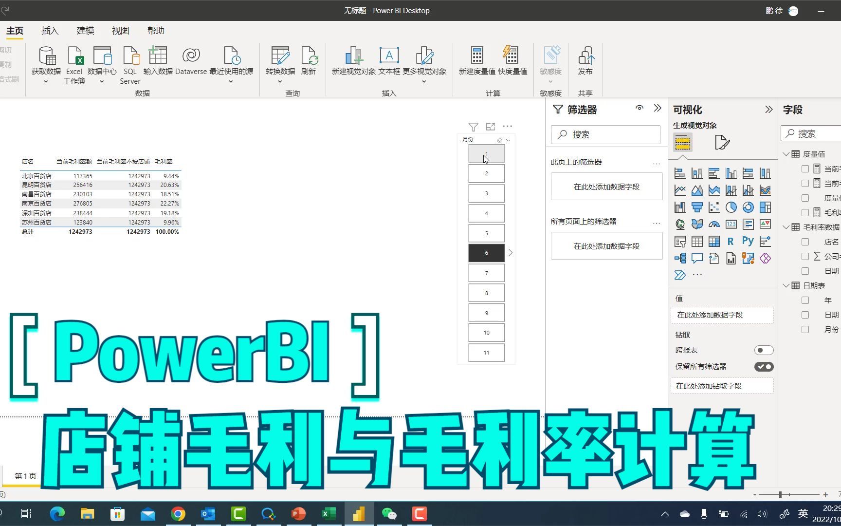Open the 最近使用的源 dropdown arrow
The height and width of the screenshot is (526, 841).
(x=231, y=82)
